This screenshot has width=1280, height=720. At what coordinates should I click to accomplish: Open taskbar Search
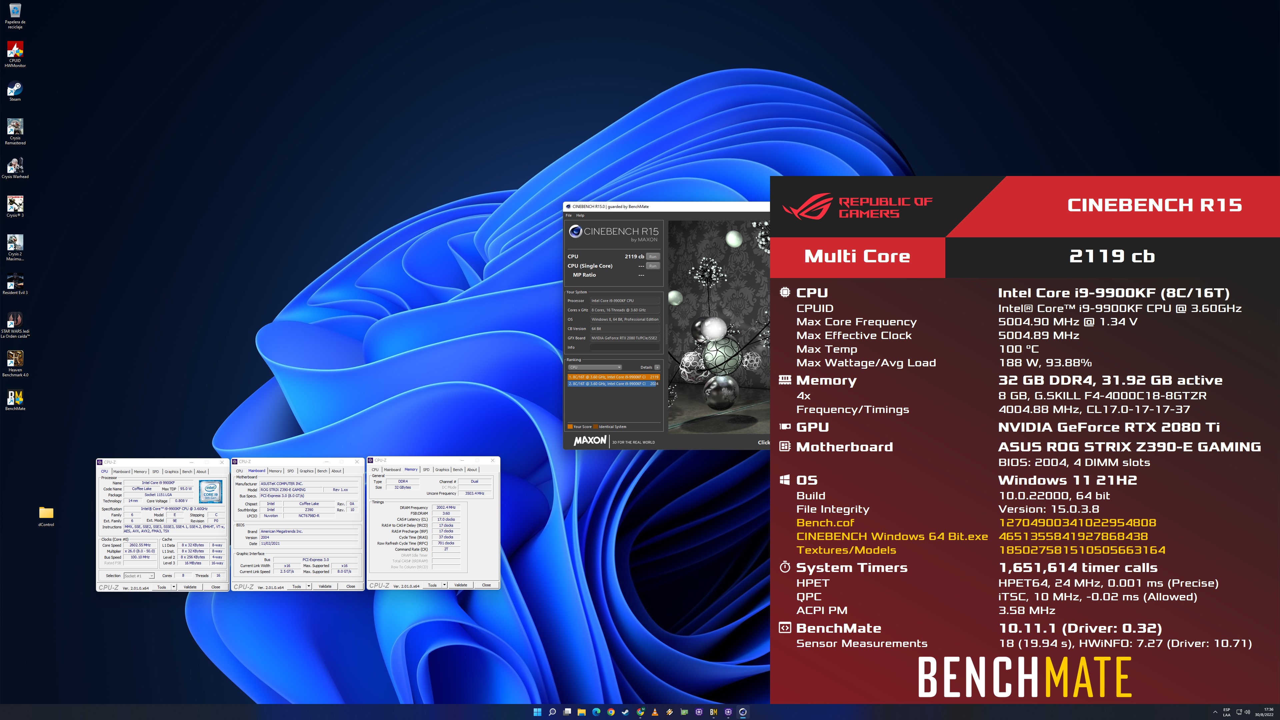552,712
